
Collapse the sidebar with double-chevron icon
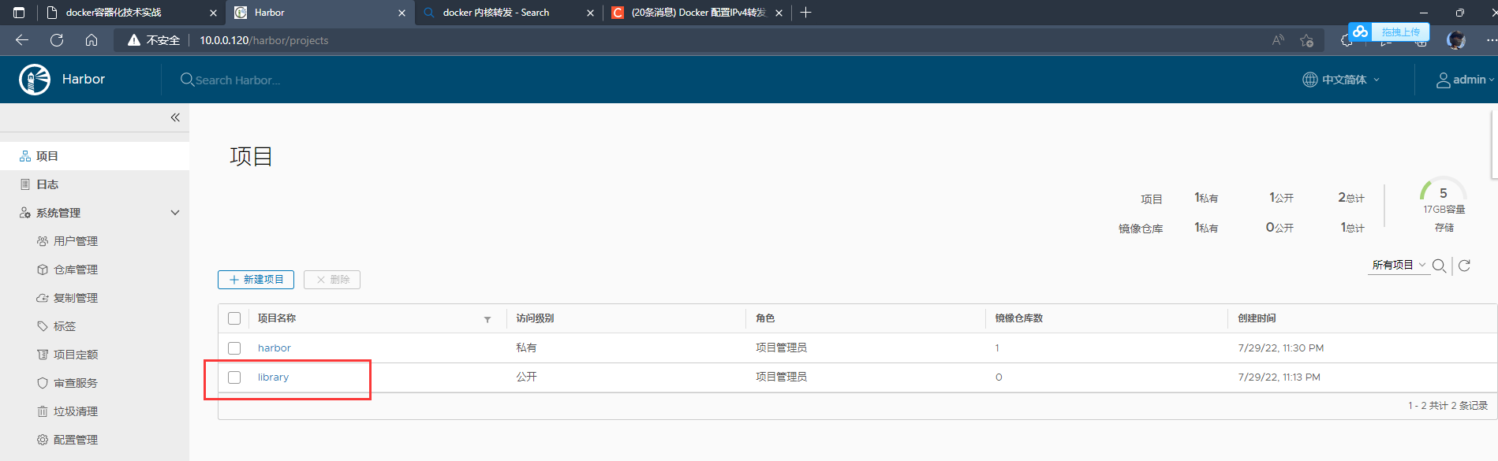pos(175,117)
